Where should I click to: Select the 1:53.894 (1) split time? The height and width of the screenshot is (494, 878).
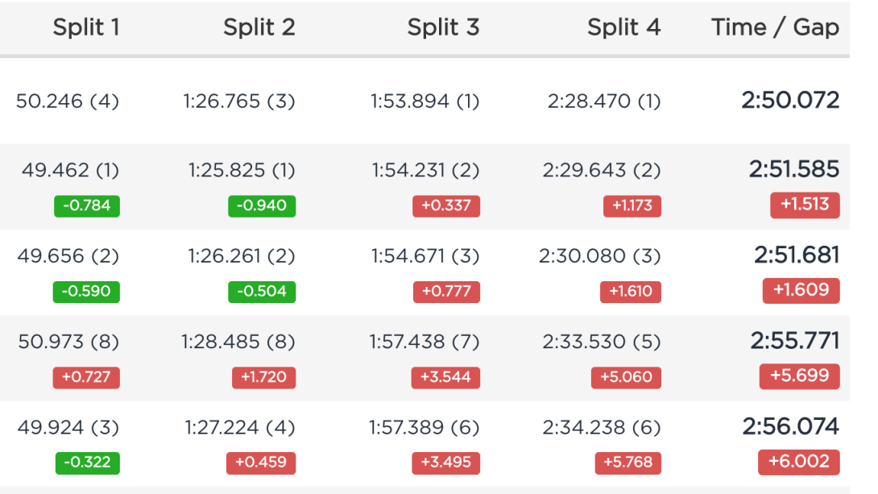425,102
